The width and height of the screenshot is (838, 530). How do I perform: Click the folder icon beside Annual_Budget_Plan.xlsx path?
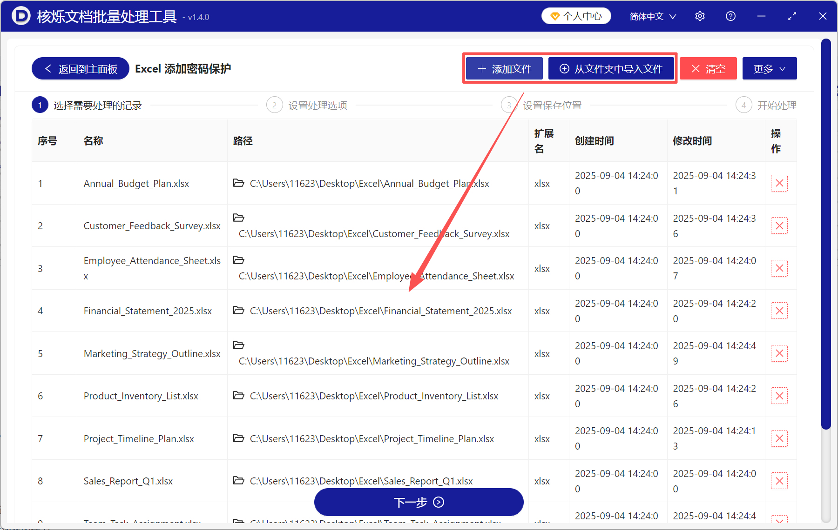click(239, 183)
